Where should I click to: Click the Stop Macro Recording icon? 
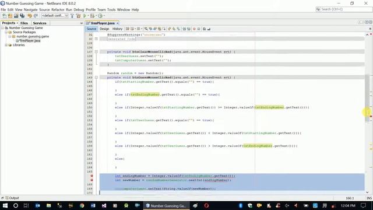click(x=199, y=29)
